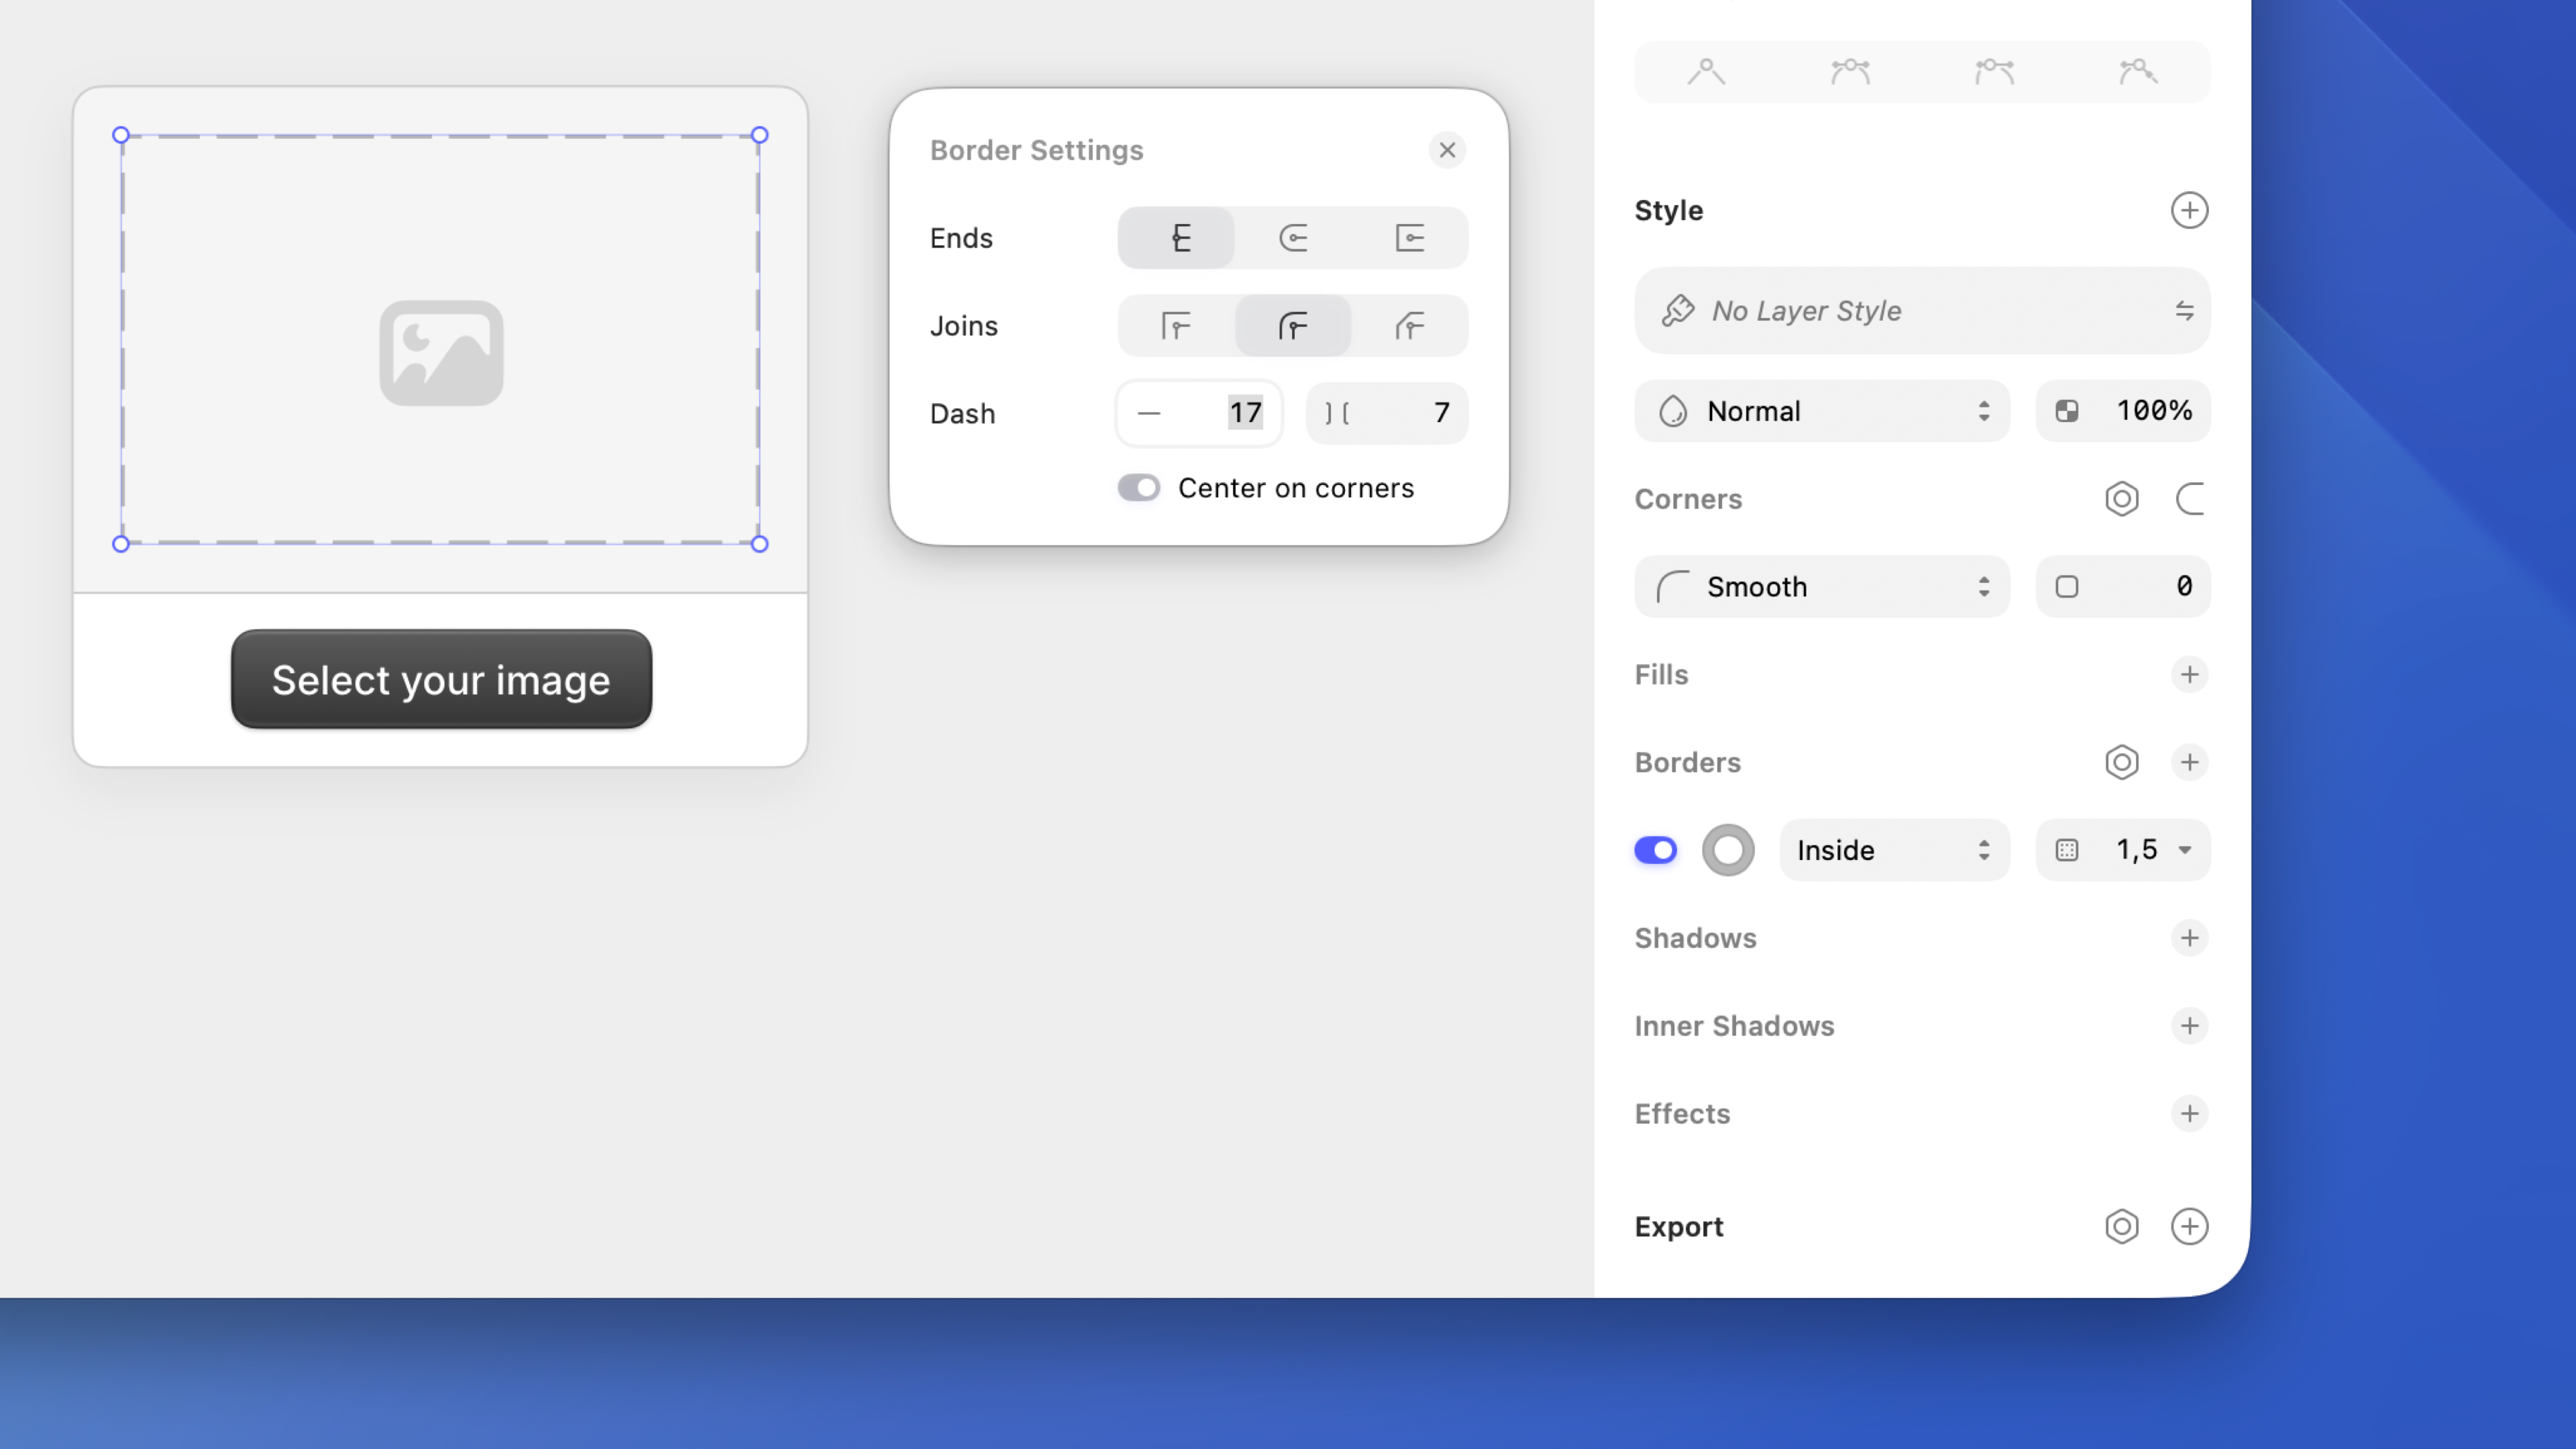Add a new Fill

(x=2190, y=674)
